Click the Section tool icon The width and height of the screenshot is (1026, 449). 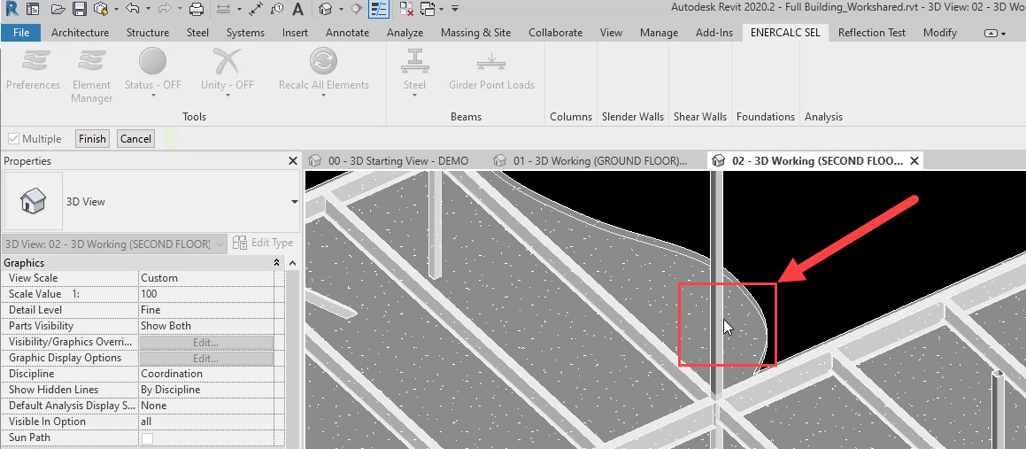coord(357,9)
